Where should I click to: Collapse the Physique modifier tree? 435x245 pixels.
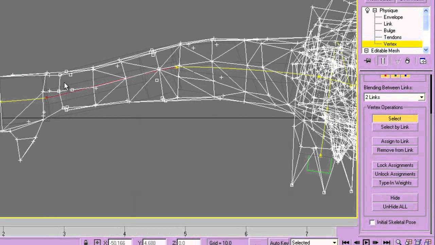(x=375, y=11)
